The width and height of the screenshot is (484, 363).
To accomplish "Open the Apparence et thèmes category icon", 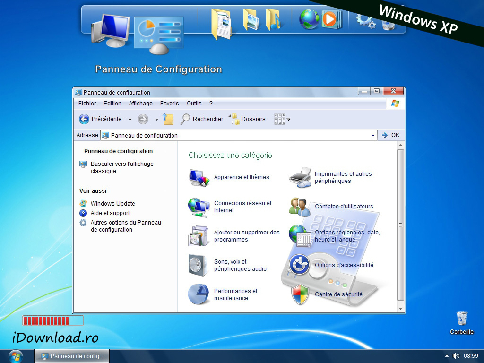I will pyautogui.click(x=199, y=178).
